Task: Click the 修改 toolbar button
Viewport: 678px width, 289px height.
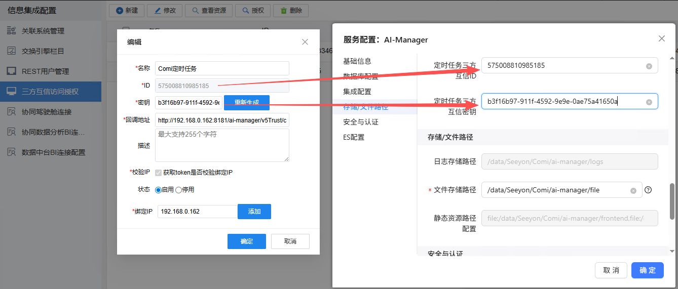Action: 165,10
